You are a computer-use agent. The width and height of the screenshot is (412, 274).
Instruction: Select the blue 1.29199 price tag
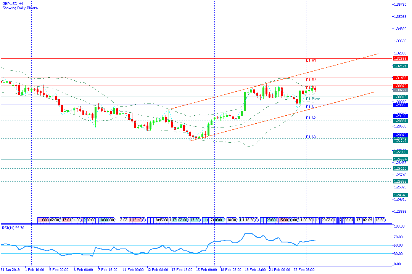click(x=400, y=116)
